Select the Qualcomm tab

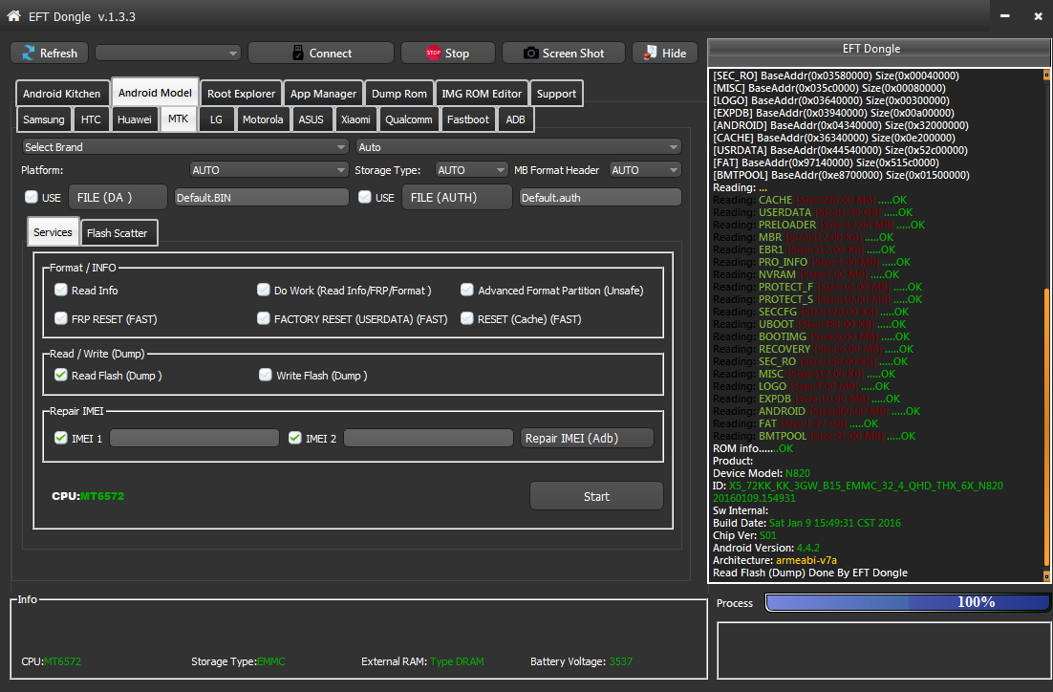pos(408,119)
